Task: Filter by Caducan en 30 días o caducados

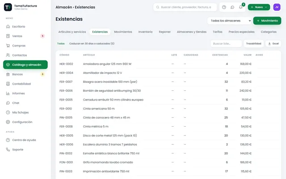Action: 92,43
